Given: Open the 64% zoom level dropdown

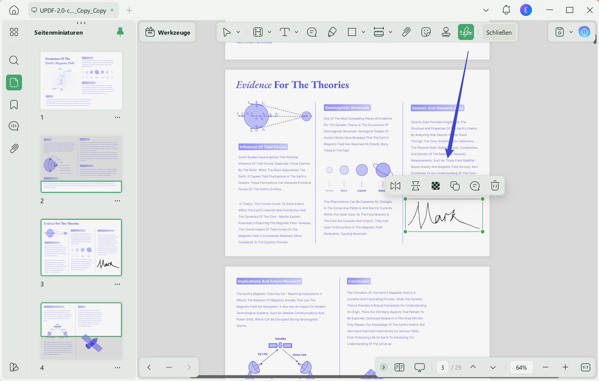Looking at the screenshot, I should tap(521, 367).
